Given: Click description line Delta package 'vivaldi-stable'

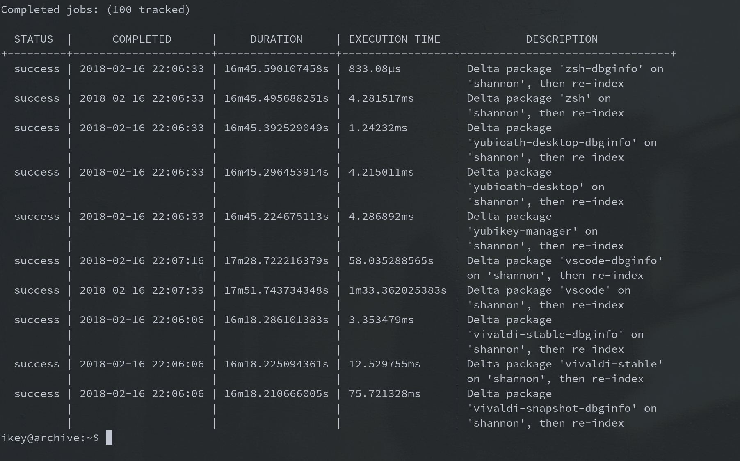Looking at the screenshot, I should click(x=565, y=364).
